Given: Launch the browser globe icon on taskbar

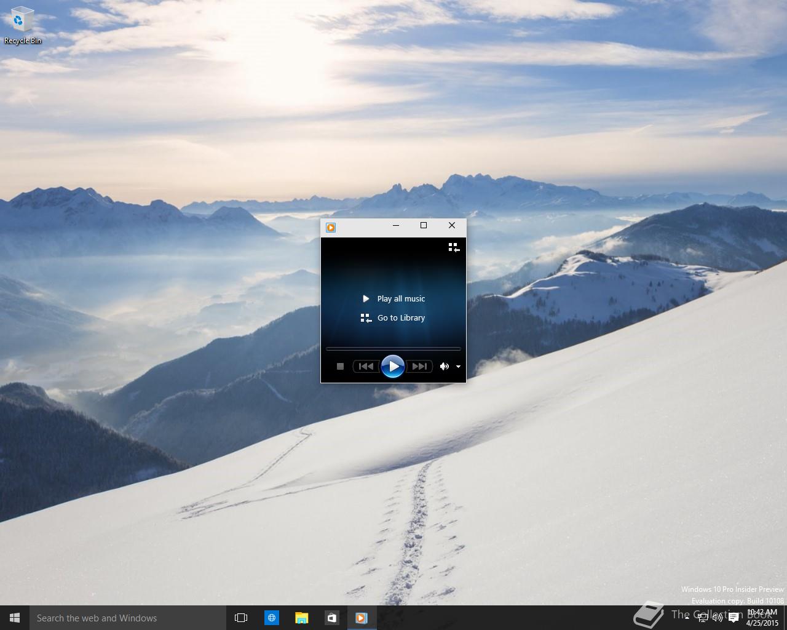Looking at the screenshot, I should pos(271,618).
